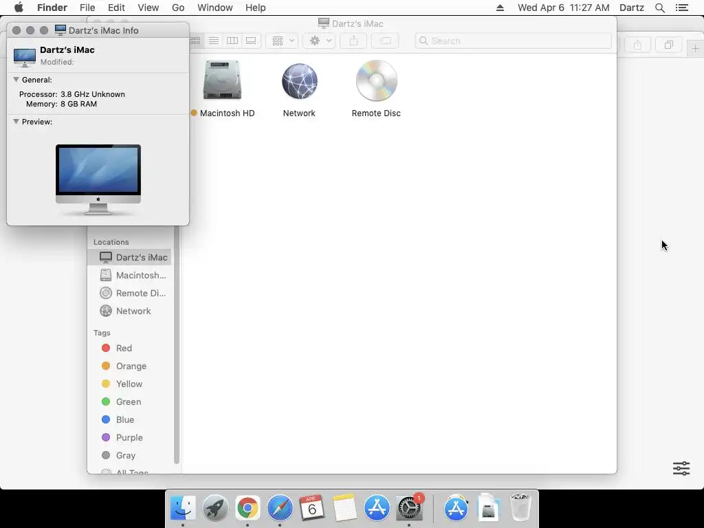Viewport: 704px width, 528px height.
Task: Open Finder from the Dock
Action: [183, 508]
